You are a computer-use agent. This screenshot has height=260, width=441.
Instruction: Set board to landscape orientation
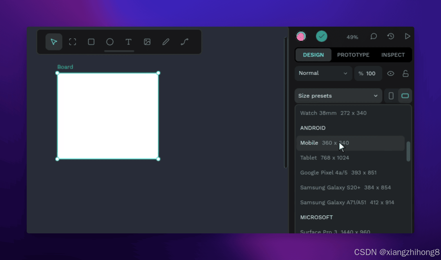(x=405, y=96)
